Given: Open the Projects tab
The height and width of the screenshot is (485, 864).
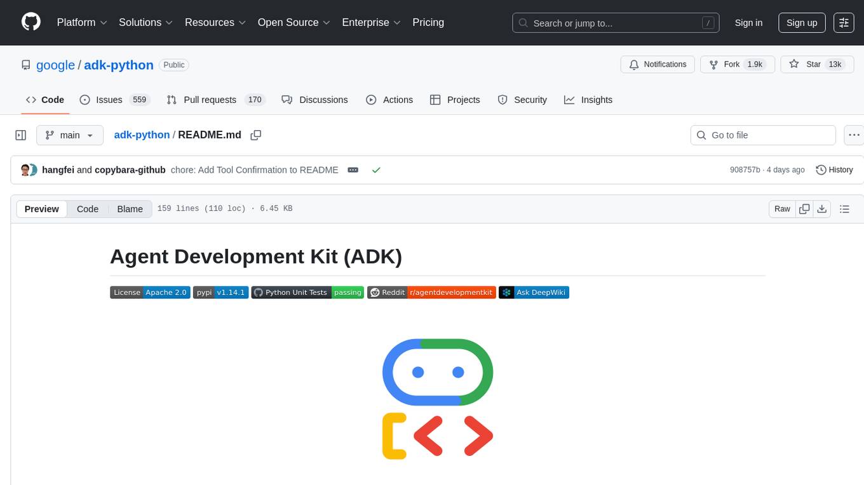Looking at the screenshot, I should pyautogui.click(x=455, y=100).
